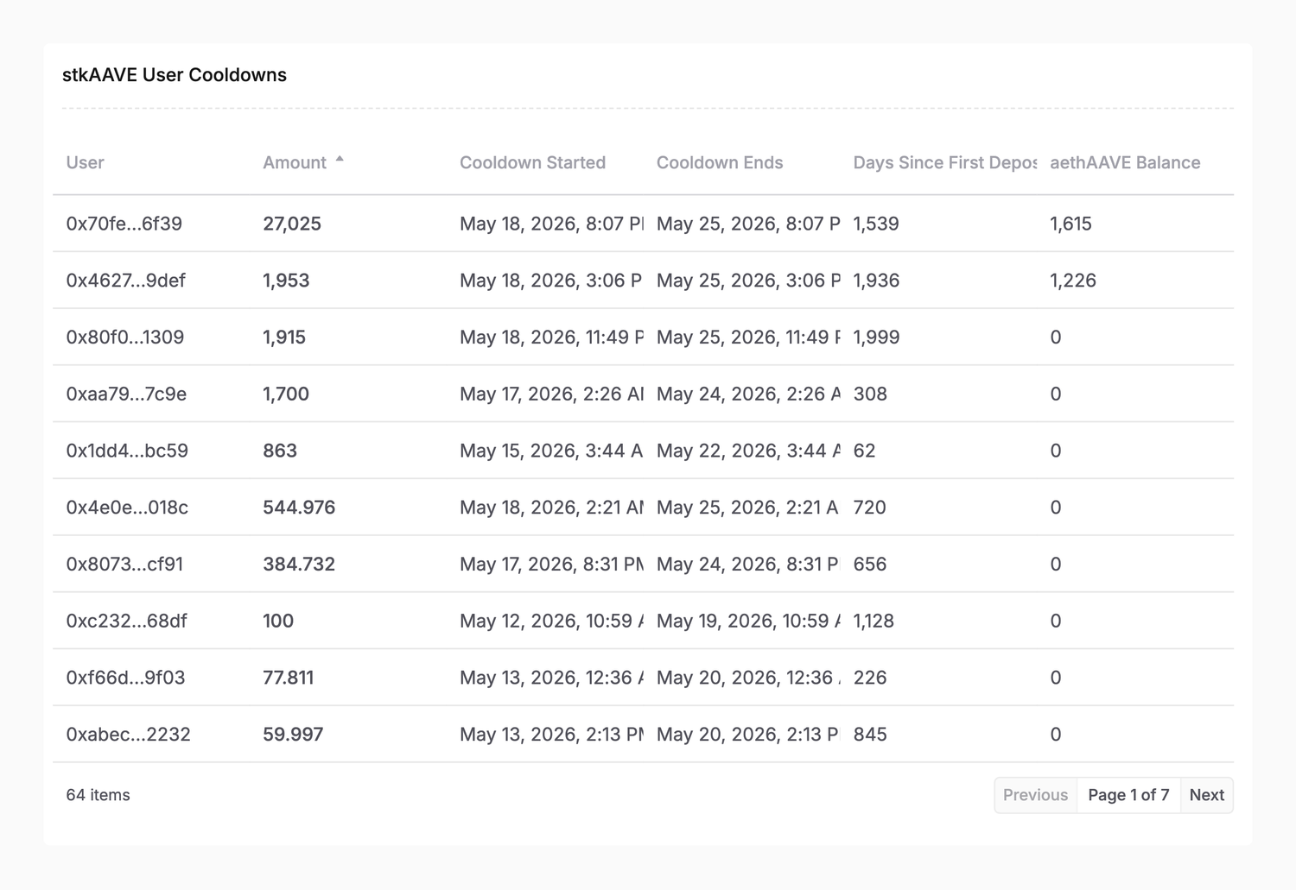Sort by Cooldown Started column header
The height and width of the screenshot is (890, 1296).
[x=532, y=162]
